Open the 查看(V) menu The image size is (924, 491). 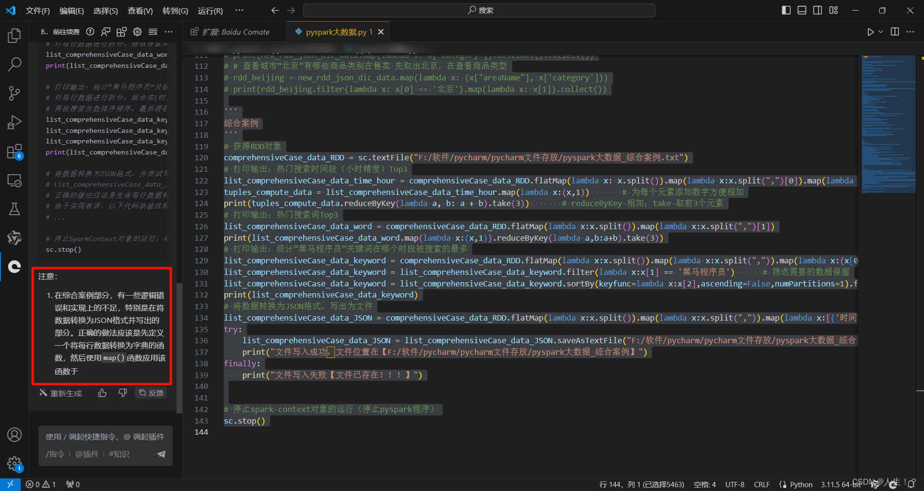[x=140, y=11]
